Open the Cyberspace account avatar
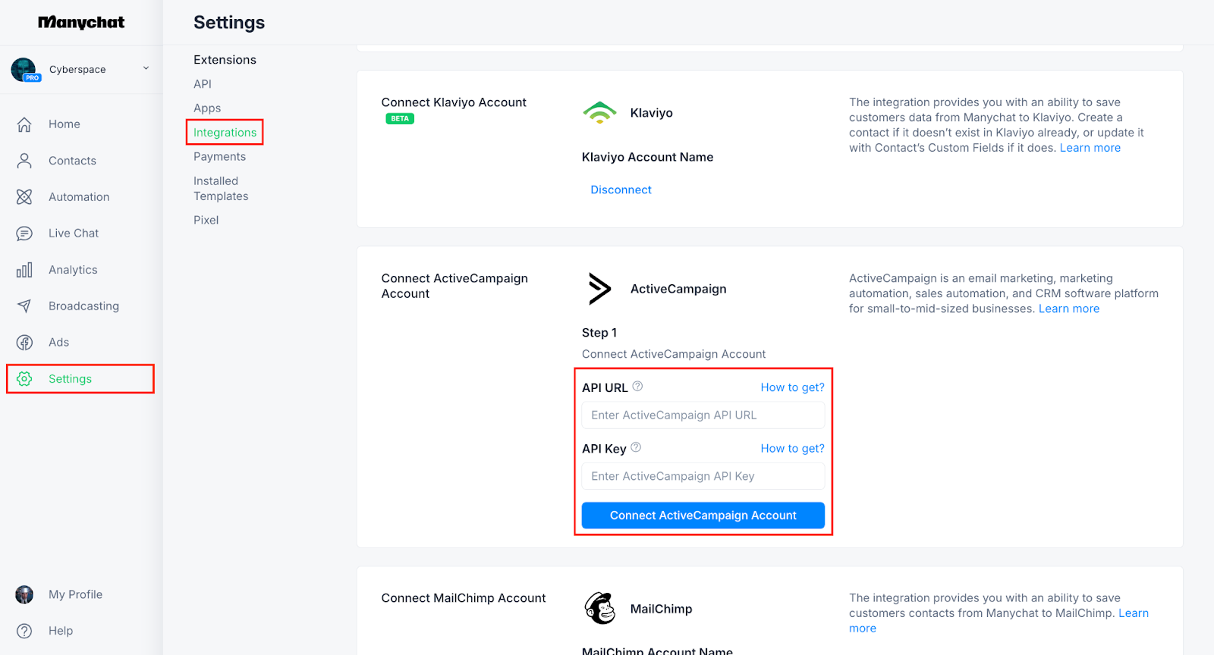The height and width of the screenshot is (655, 1214). (24, 70)
